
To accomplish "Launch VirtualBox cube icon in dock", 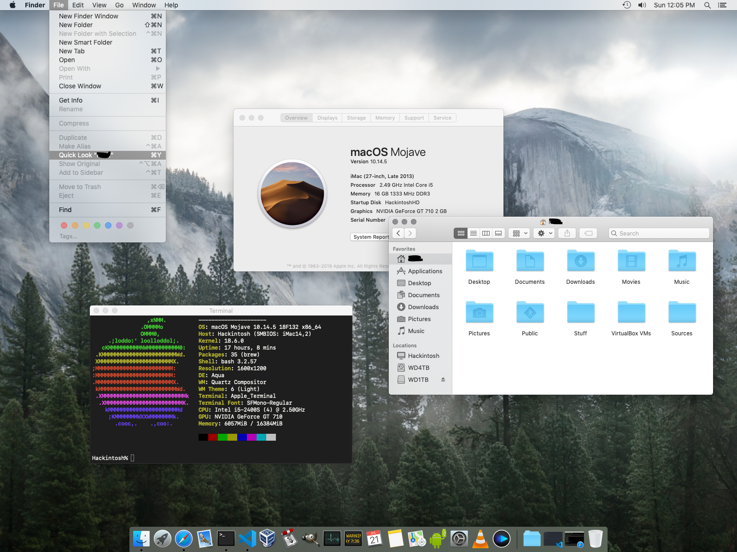I will point(268,539).
